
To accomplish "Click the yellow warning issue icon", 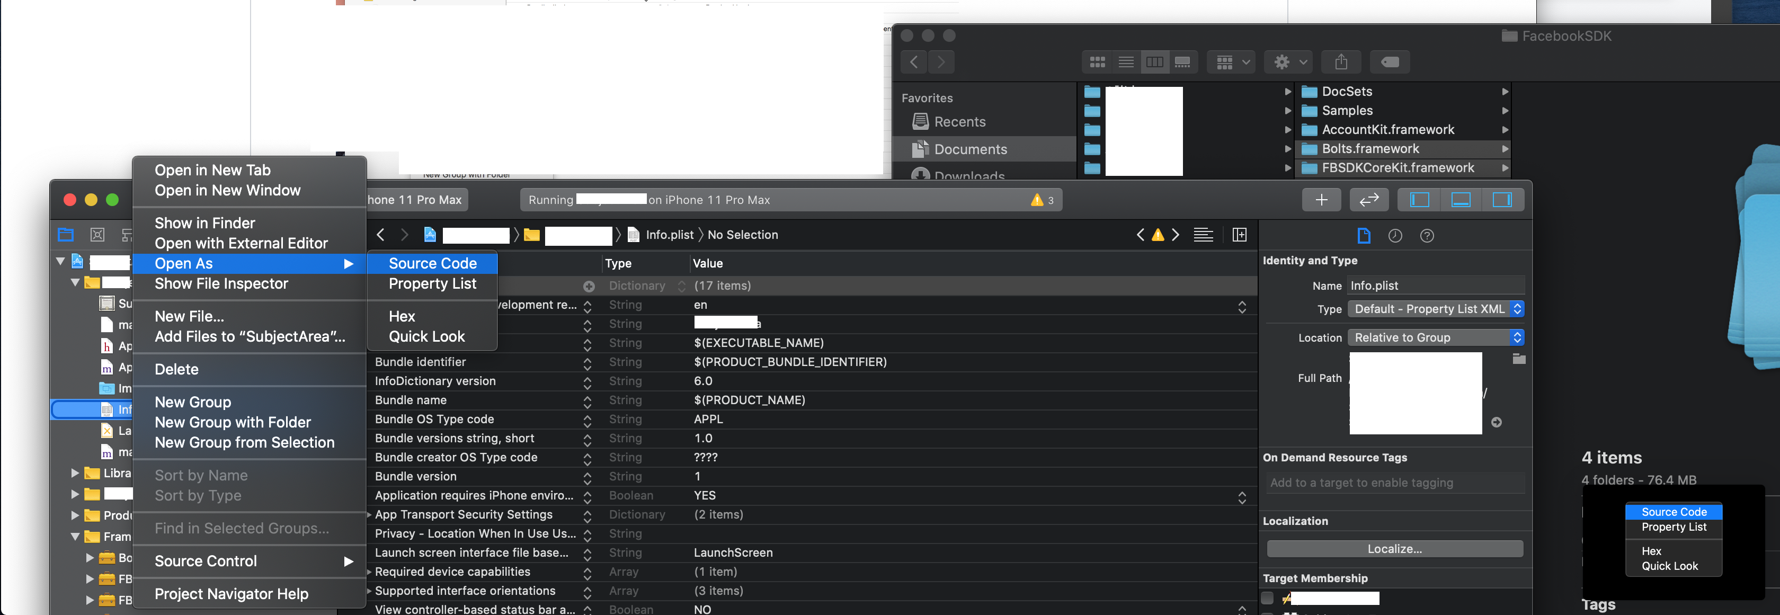I will tap(1158, 235).
